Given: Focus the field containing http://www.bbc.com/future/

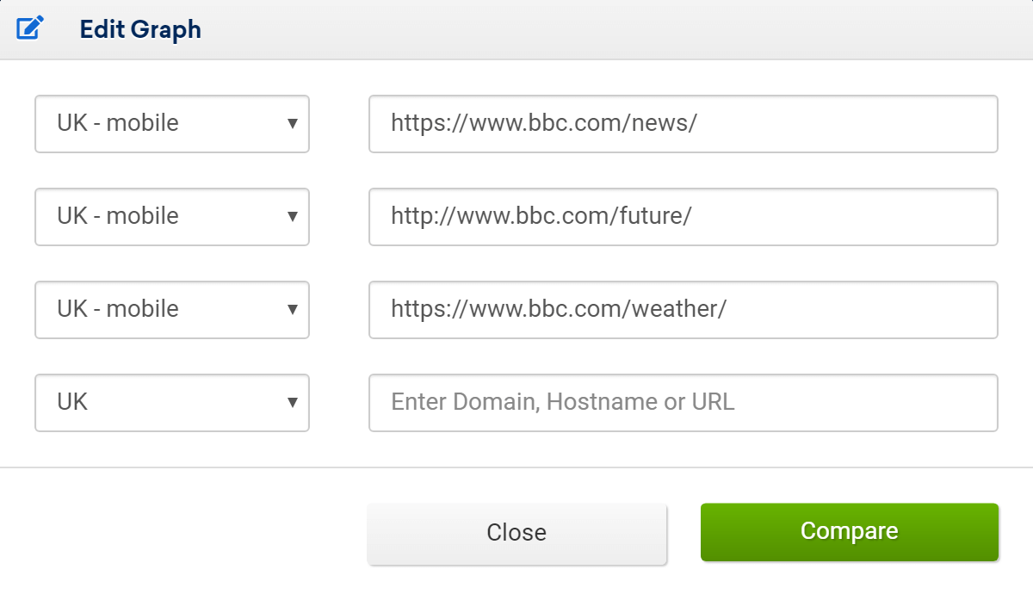Looking at the screenshot, I should tap(684, 217).
